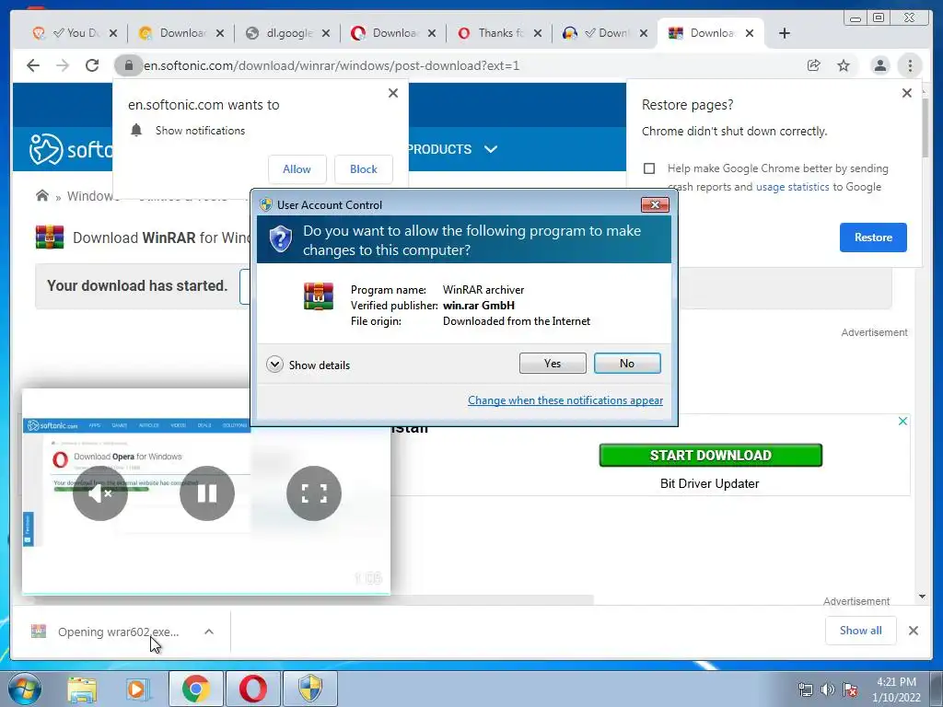943x707 pixels.
Task: Bookmark this page with the star
Action: point(844,65)
